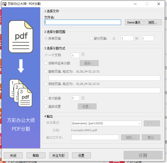Image resolution: width=167 pixels, height=163 pixels.
Task: Click the 输出文件夹 output folder field
Action: [x=95, y=137]
